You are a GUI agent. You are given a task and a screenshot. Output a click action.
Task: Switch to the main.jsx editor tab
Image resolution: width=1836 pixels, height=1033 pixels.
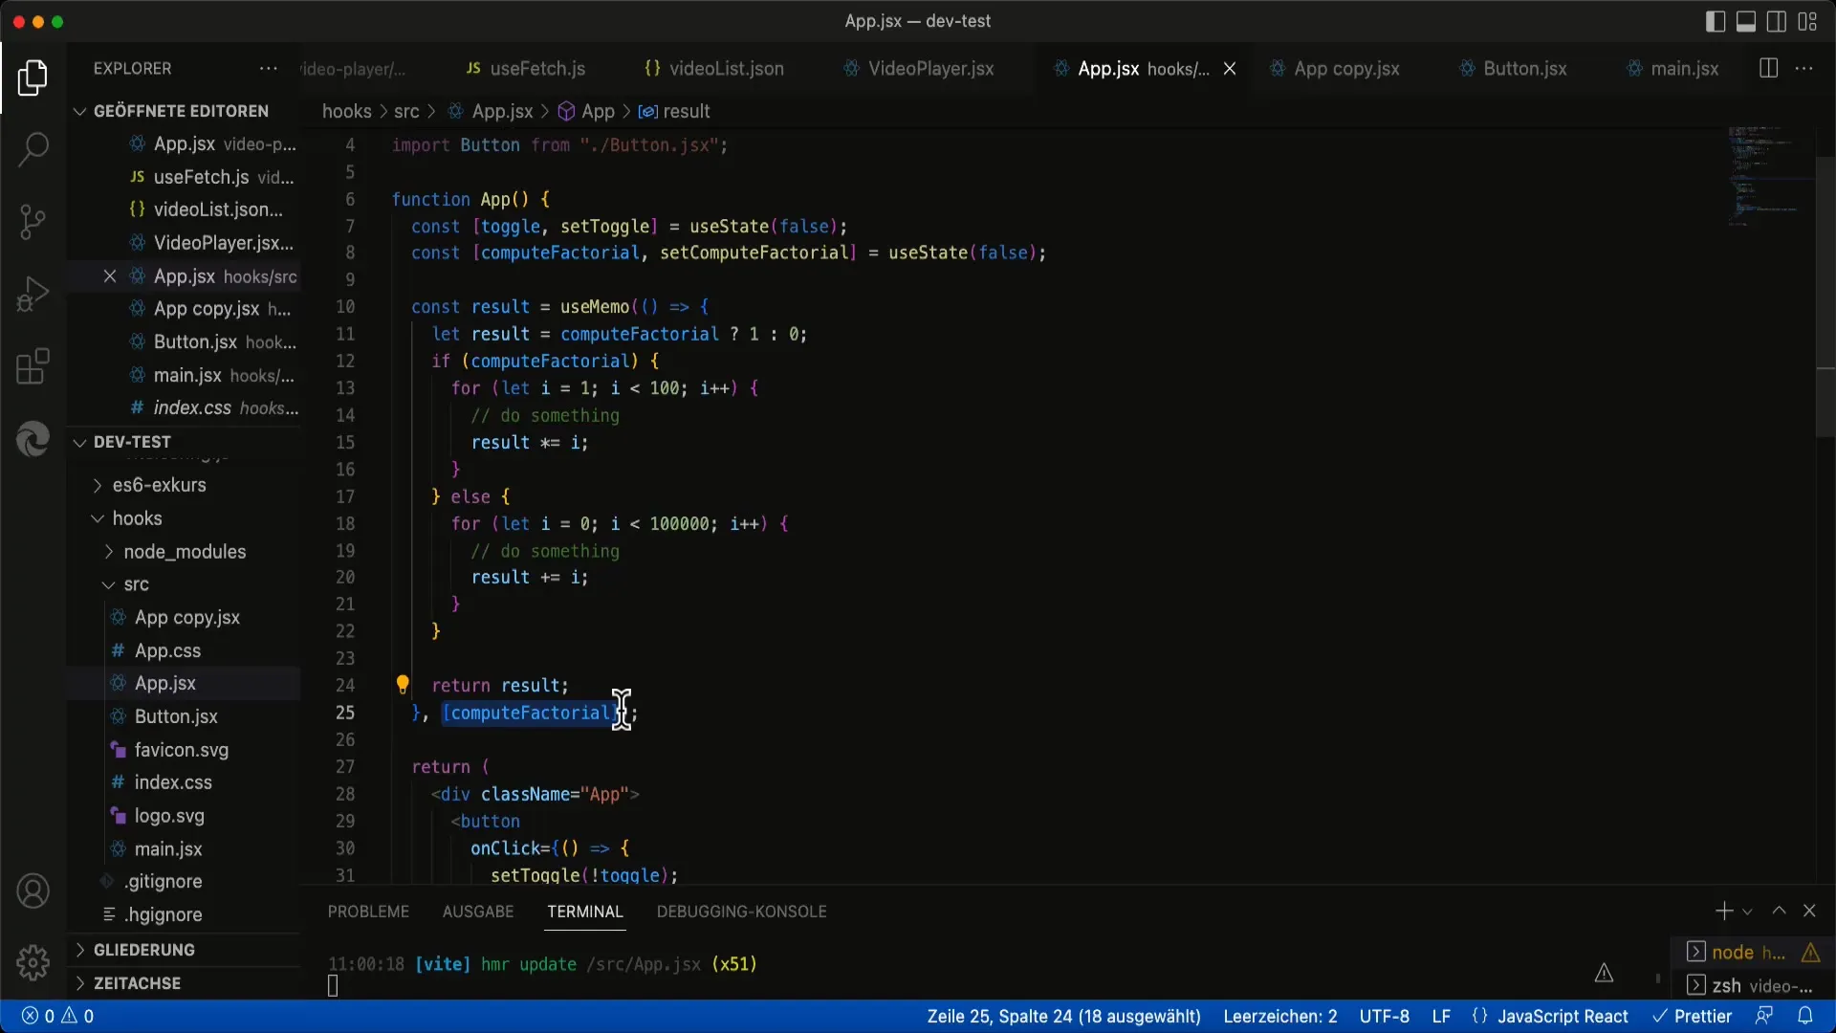[1673, 69]
